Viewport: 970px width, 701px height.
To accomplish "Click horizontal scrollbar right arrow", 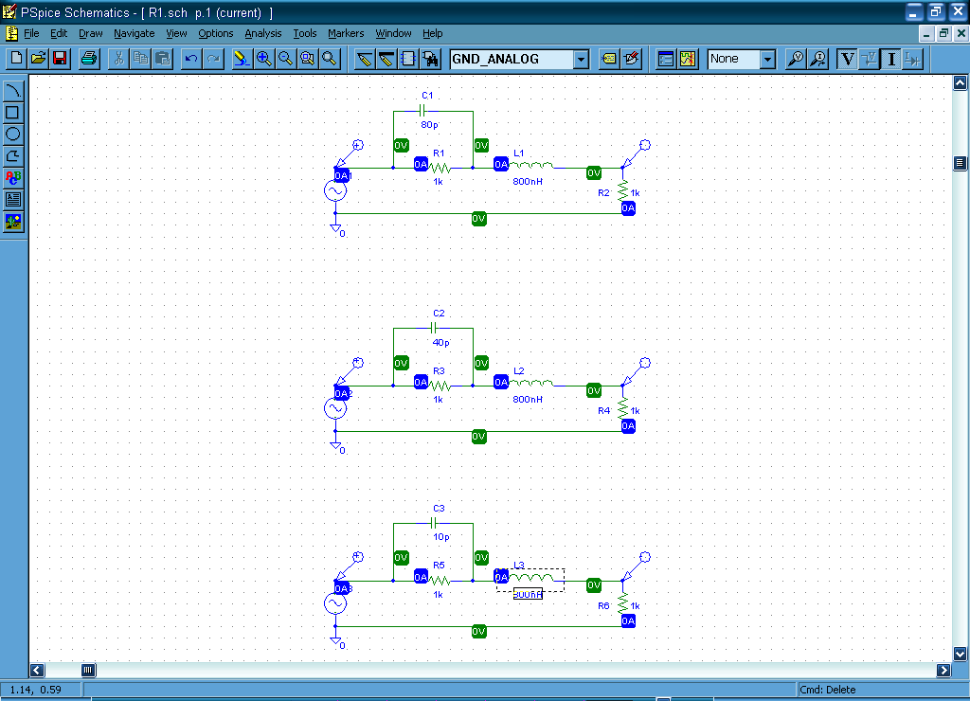I will click(943, 670).
